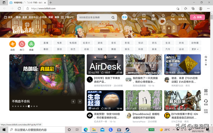The height and width of the screenshot is (133, 213).
Task: Open 直播 in top navigation bar
Action: pyautogui.click(x=25, y=17)
